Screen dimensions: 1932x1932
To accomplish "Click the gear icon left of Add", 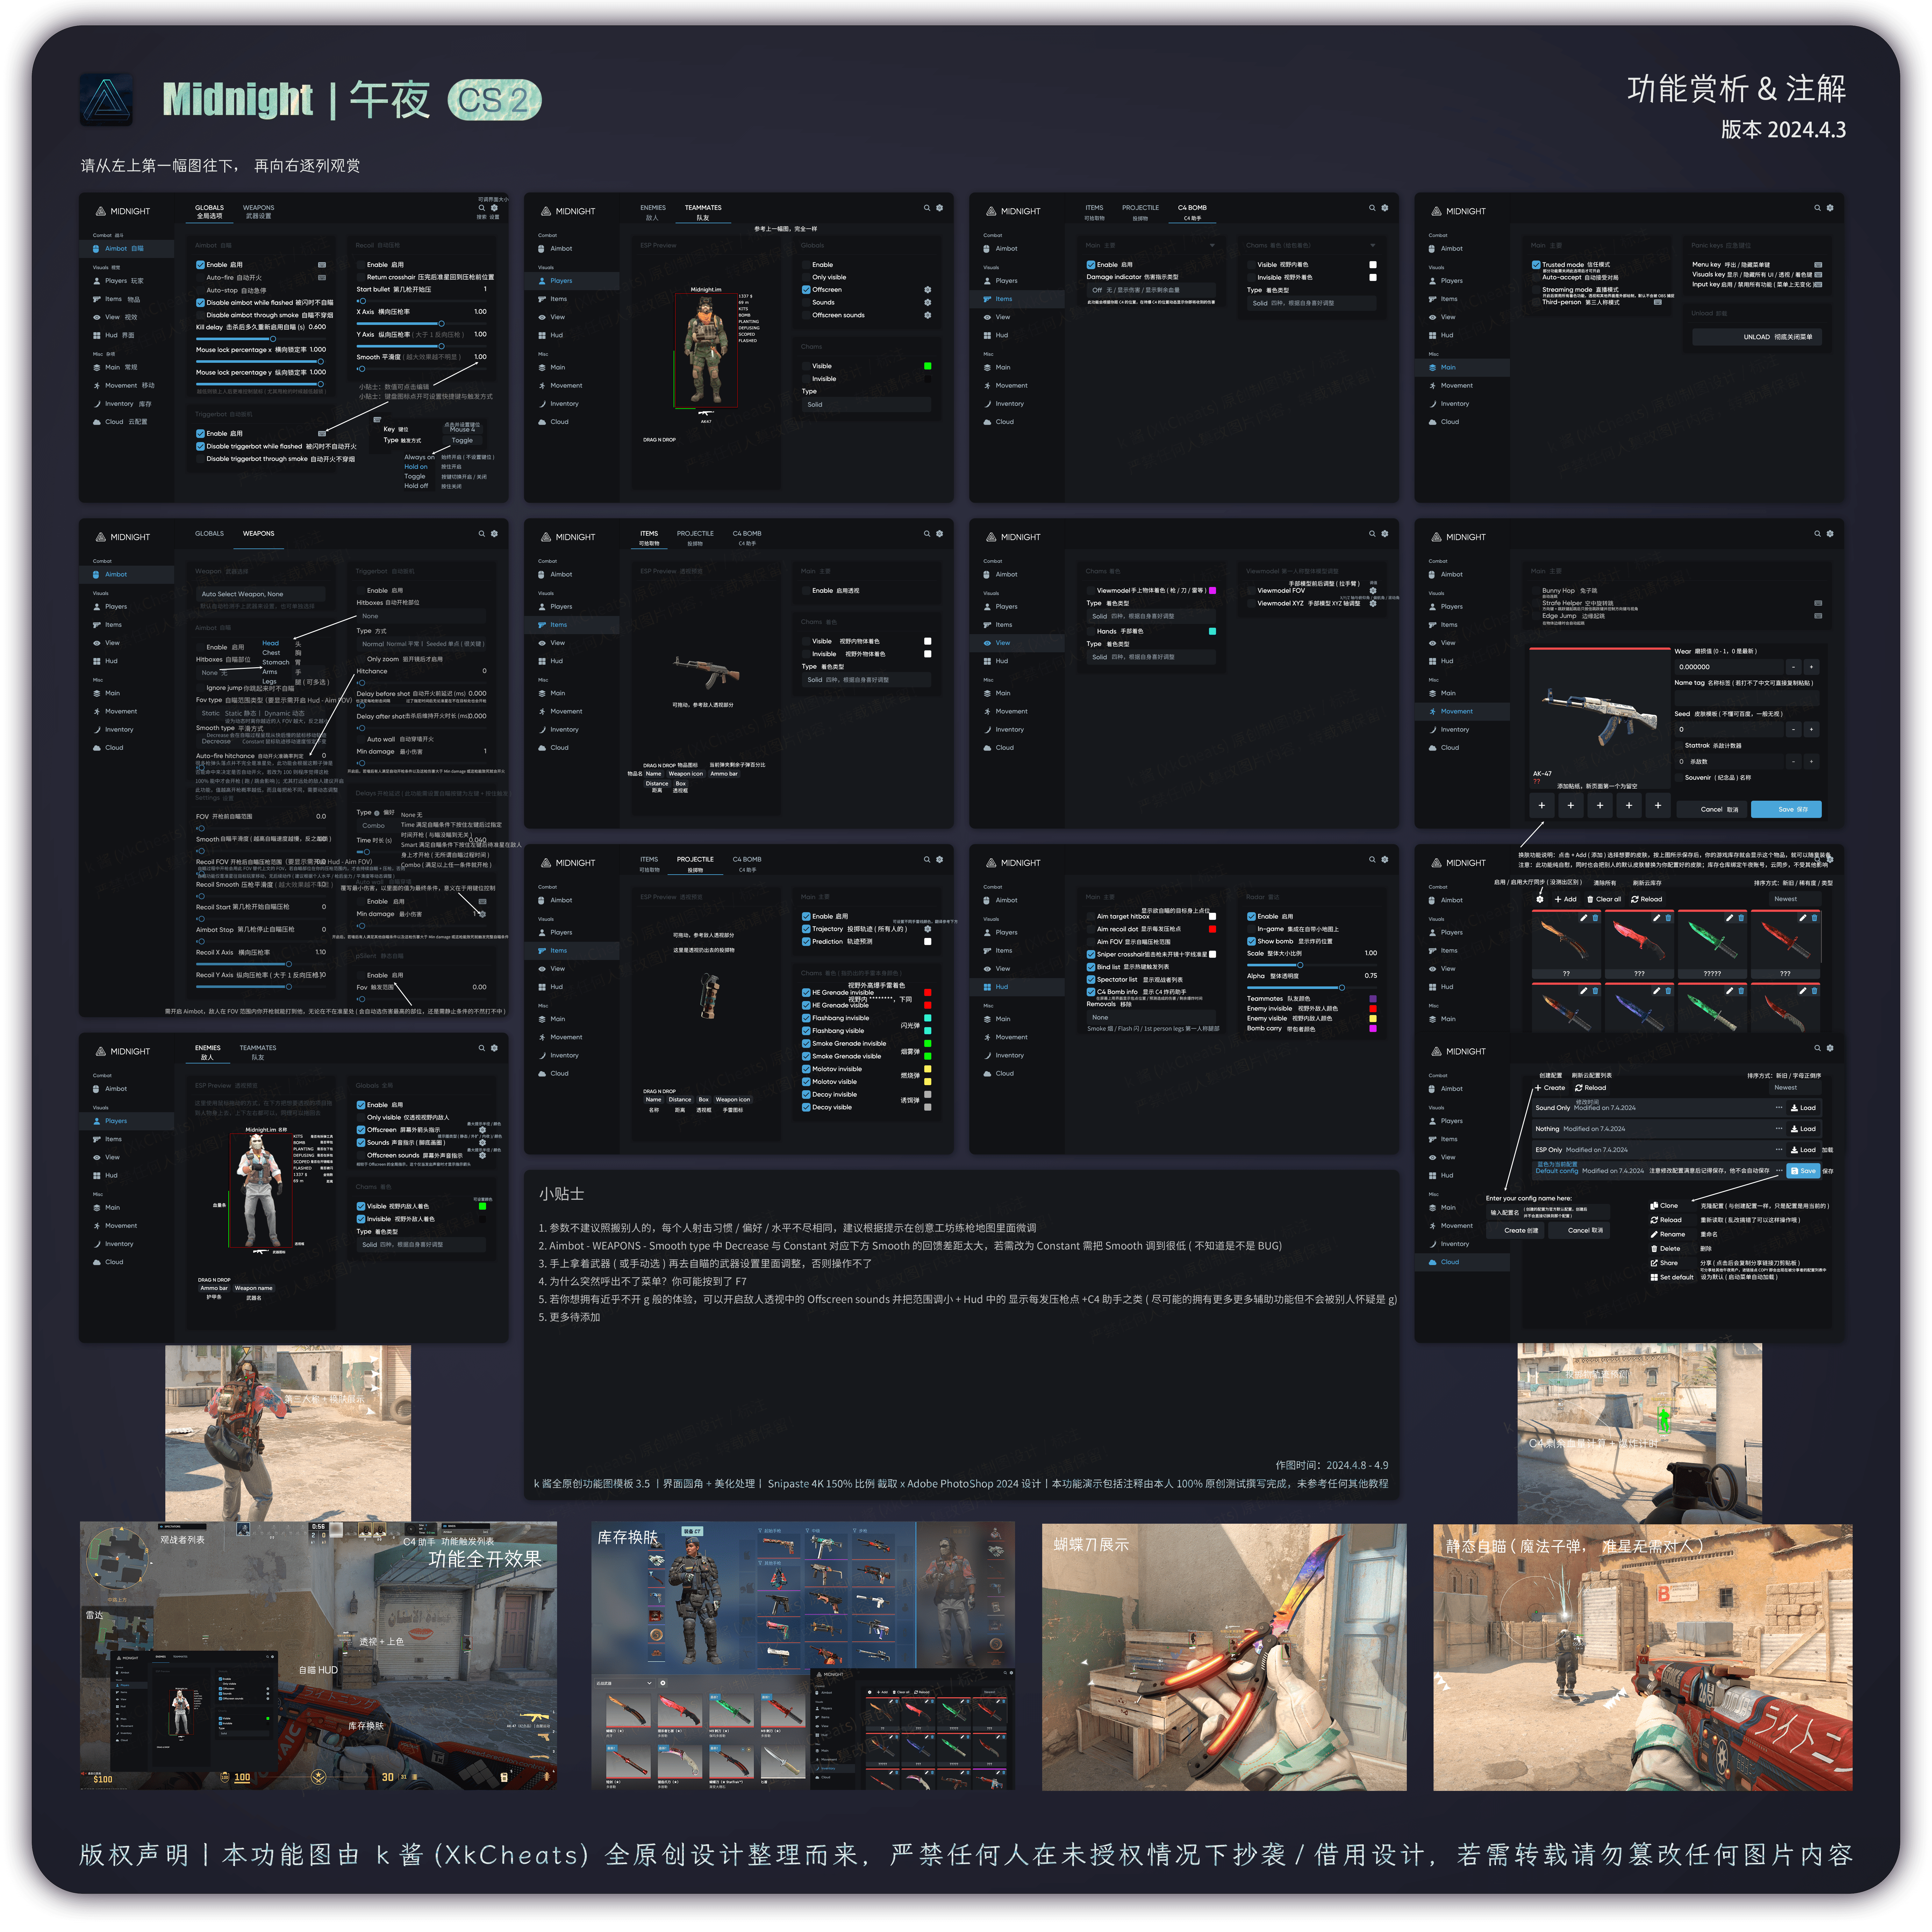I will point(1540,899).
